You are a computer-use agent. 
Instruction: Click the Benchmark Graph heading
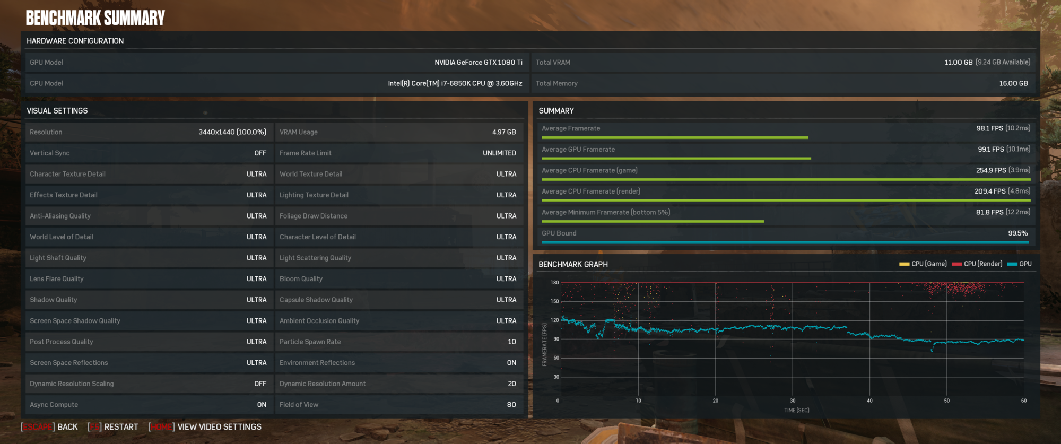(573, 264)
